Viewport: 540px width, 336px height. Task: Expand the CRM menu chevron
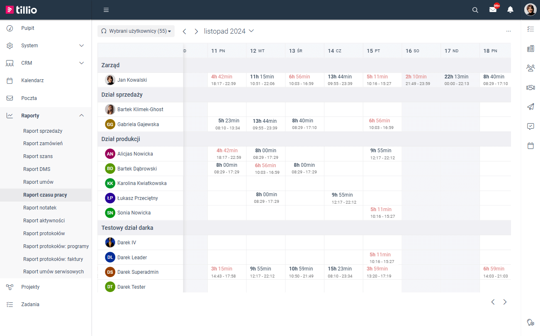click(81, 63)
